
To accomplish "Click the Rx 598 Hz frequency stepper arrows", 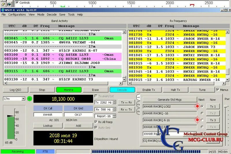I will pos(114,109).
